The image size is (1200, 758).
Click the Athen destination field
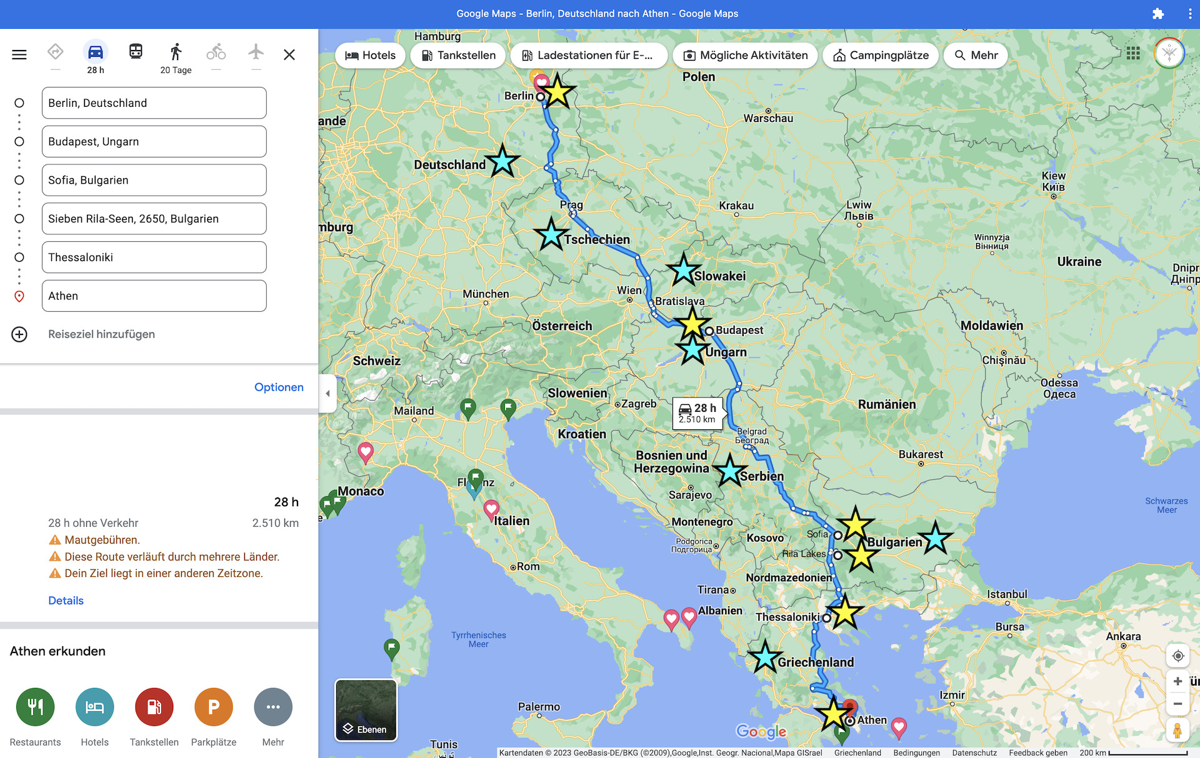click(154, 296)
